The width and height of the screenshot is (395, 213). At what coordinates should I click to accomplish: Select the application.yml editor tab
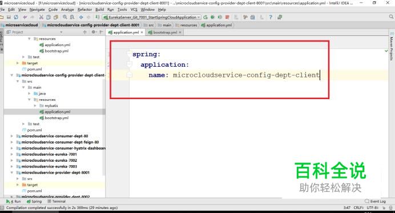pyautogui.click(x=126, y=32)
